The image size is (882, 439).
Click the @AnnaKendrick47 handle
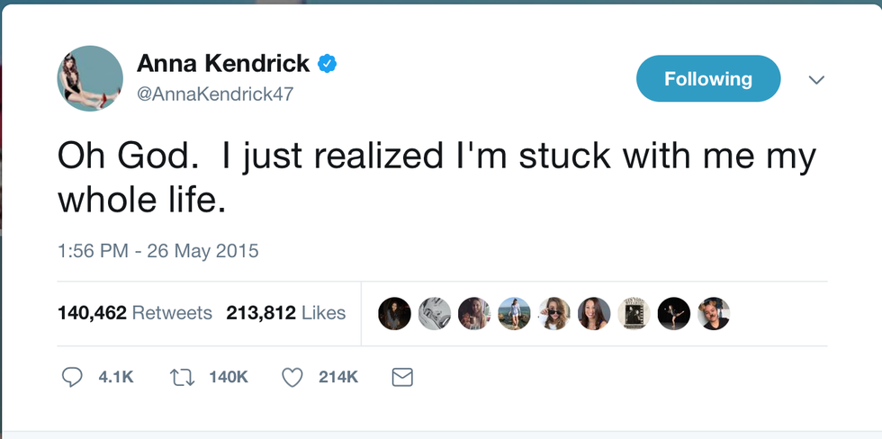[215, 94]
